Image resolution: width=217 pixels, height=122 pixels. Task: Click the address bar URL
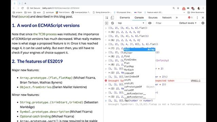pyautogui.click(x=61, y=8)
